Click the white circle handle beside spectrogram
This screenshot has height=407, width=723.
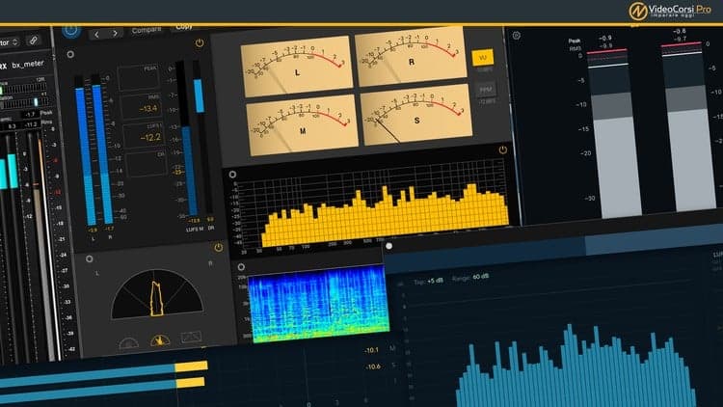pyautogui.click(x=388, y=246)
